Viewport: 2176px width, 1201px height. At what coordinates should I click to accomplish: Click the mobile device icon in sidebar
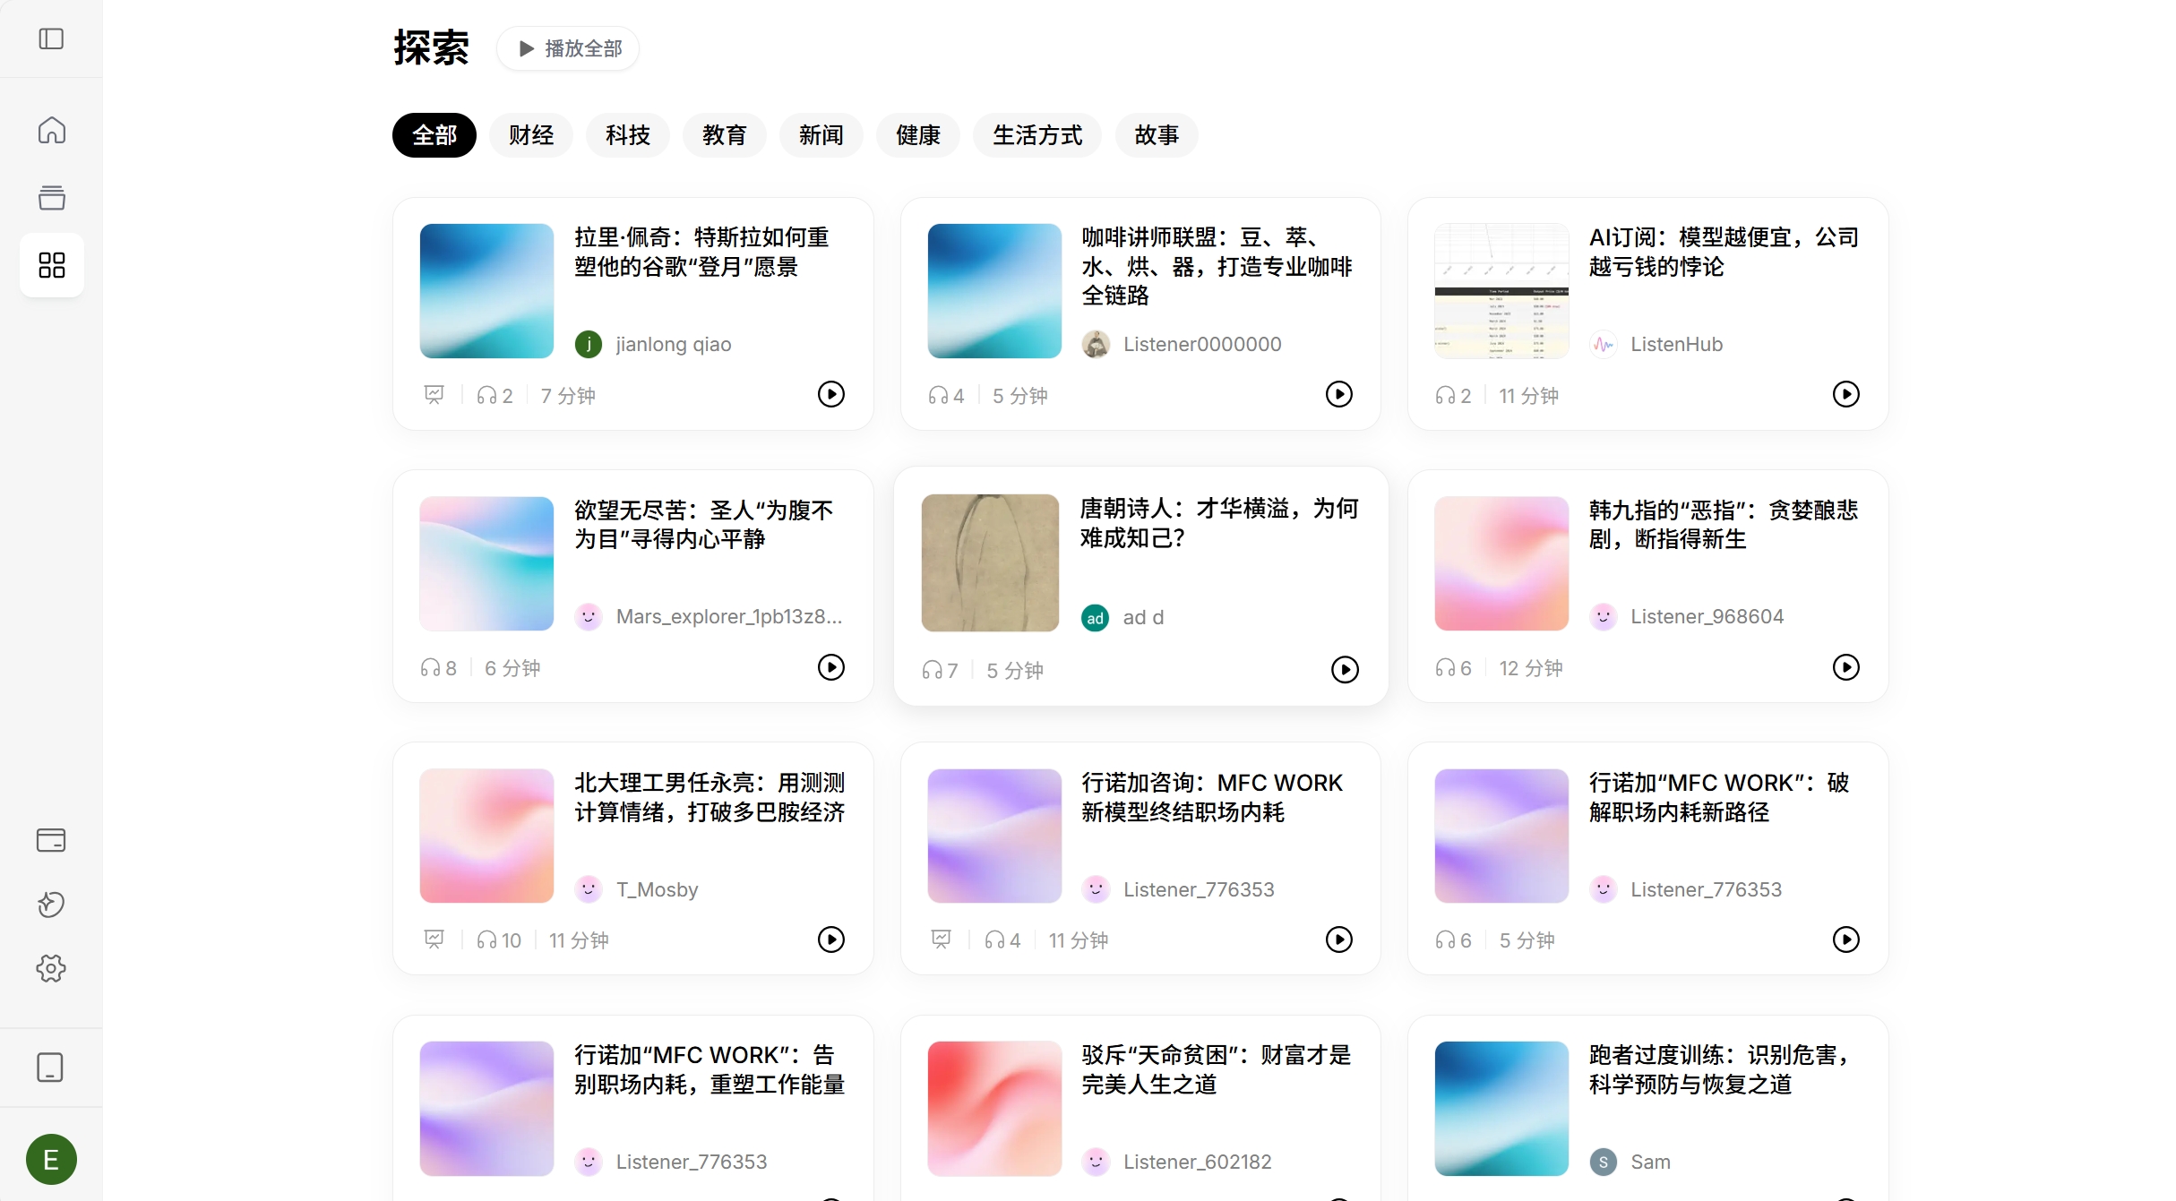pyautogui.click(x=50, y=1068)
